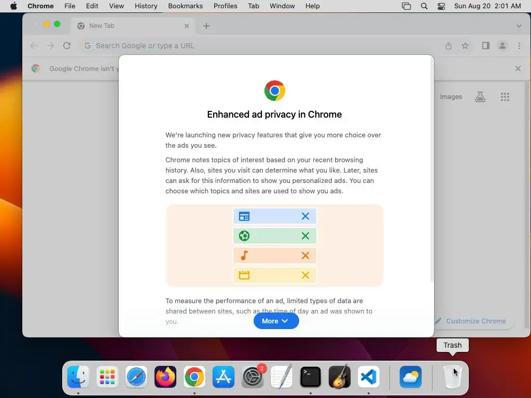Open a new tab with plus button
This screenshot has height=398, width=531.
tap(206, 26)
